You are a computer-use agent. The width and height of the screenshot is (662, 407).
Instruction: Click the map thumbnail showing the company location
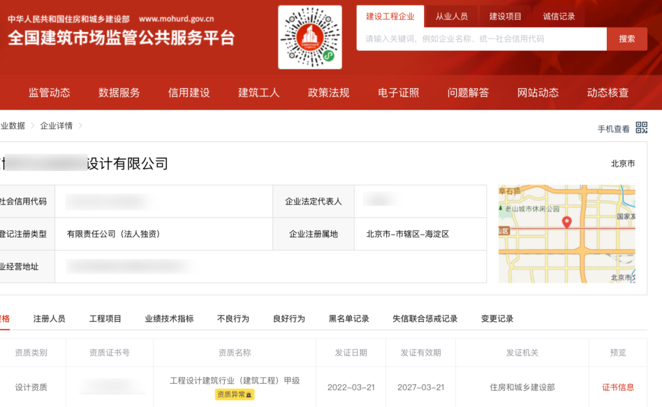566,234
